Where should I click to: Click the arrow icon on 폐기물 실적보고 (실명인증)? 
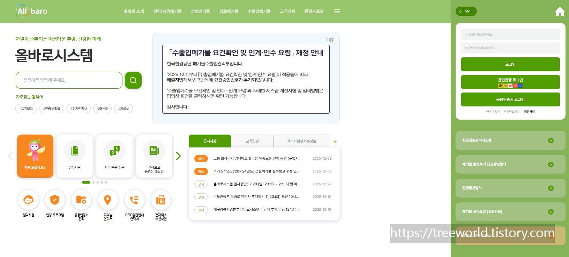(551, 212)
